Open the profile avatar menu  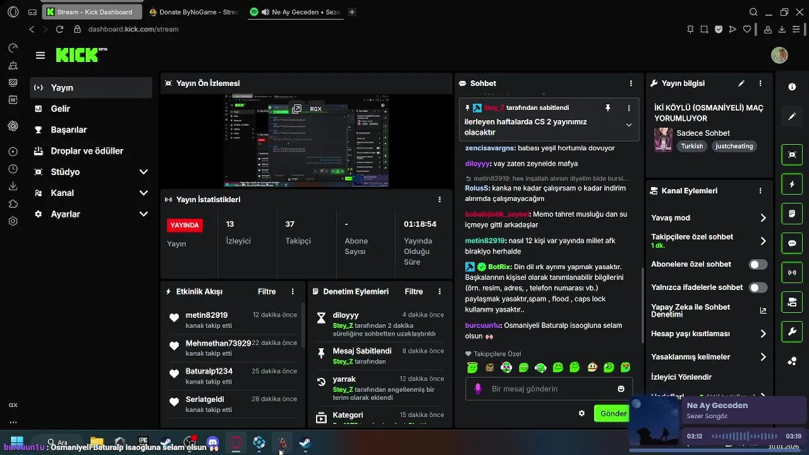point(779,55)
